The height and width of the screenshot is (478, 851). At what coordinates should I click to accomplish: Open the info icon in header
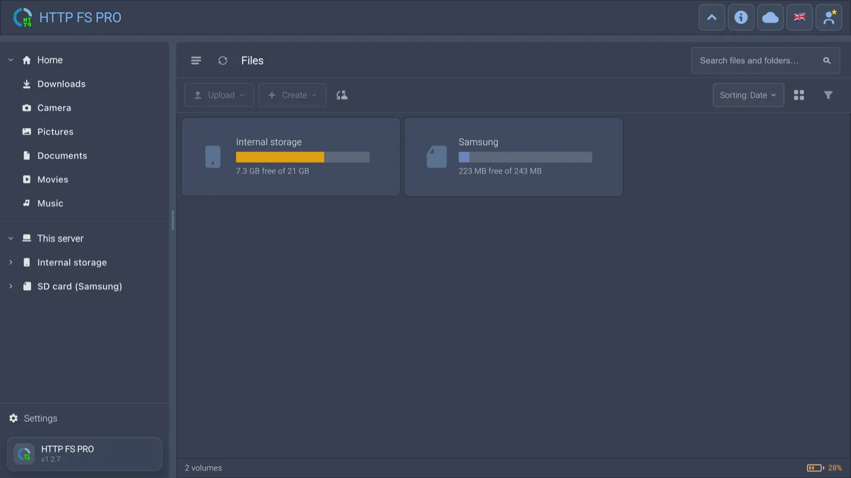pos(741,18)
